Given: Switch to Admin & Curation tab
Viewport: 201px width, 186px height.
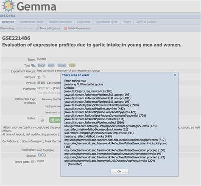Looking at the screenshot, I should pyautogui.click(x=146, y=22).
